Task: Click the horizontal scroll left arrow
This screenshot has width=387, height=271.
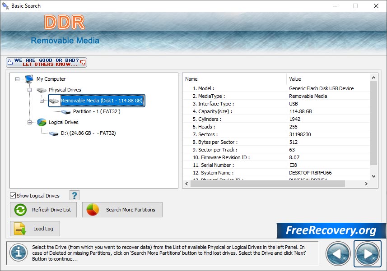Action: 187,184
